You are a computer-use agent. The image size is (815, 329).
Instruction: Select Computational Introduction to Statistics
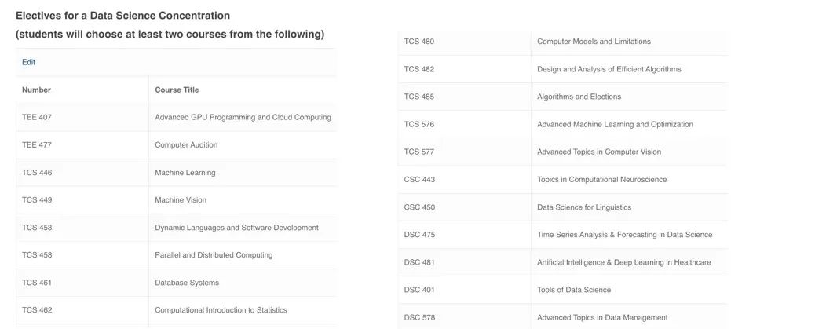point(221,310)
